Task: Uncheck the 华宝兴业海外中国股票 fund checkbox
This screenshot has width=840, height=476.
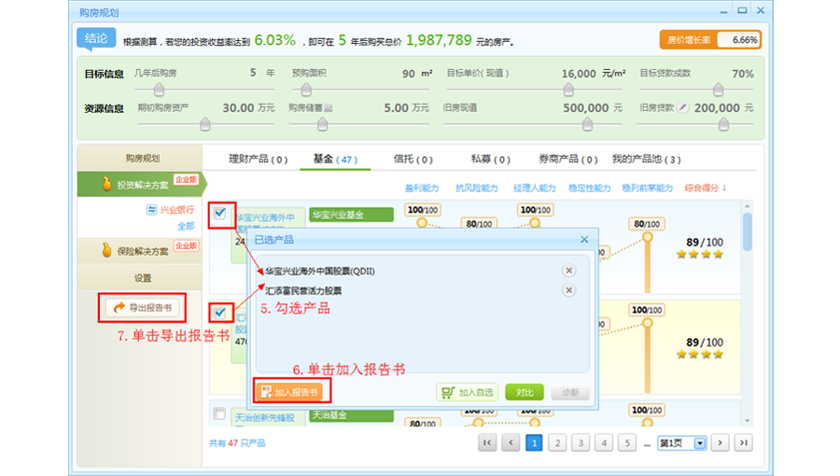Action: [219, 214]
